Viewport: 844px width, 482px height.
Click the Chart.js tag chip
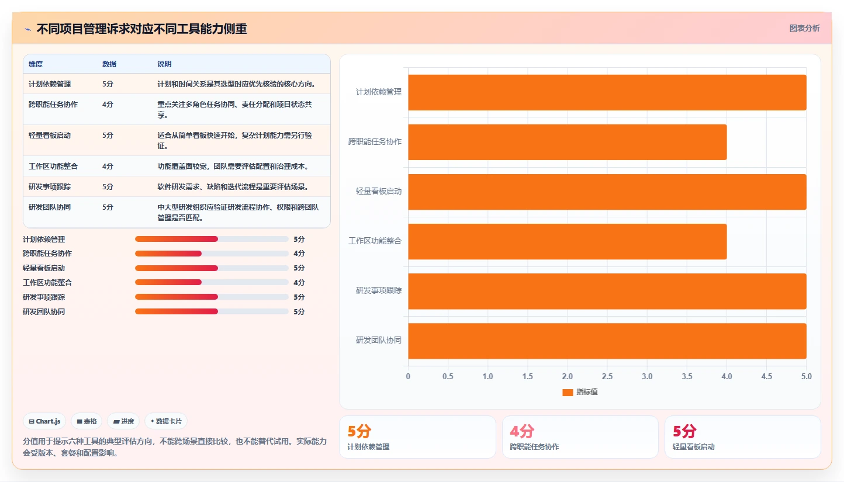[44, 421]
